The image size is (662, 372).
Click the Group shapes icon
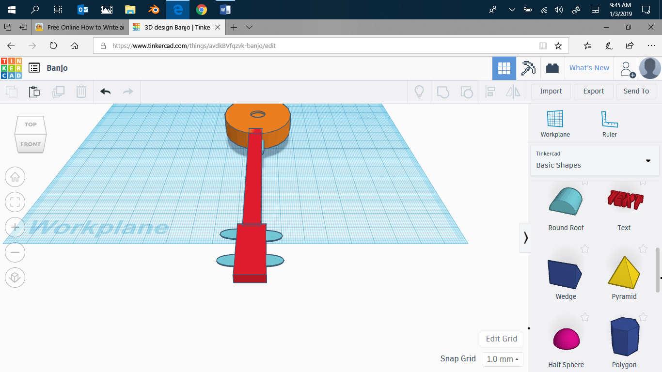pos(443,91)
